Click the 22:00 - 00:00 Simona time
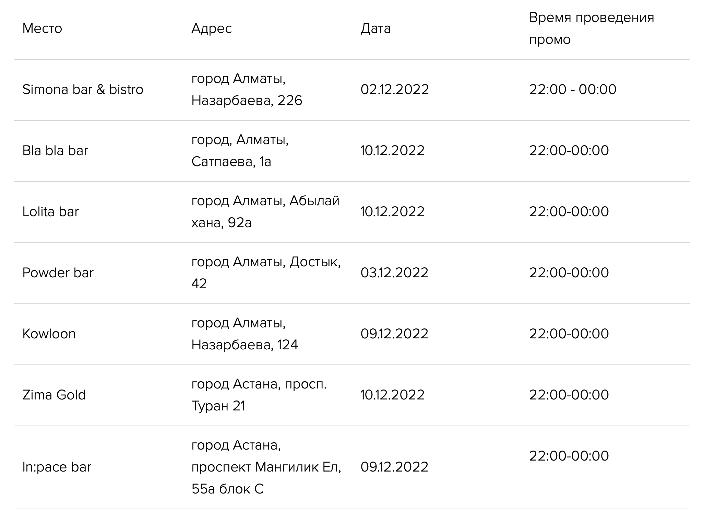The height and width of the screenshot is (523, 703). click(x=573, y=90)
